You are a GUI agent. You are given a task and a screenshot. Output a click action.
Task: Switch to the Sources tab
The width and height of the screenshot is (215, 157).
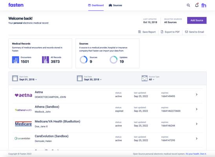(115, 5)
